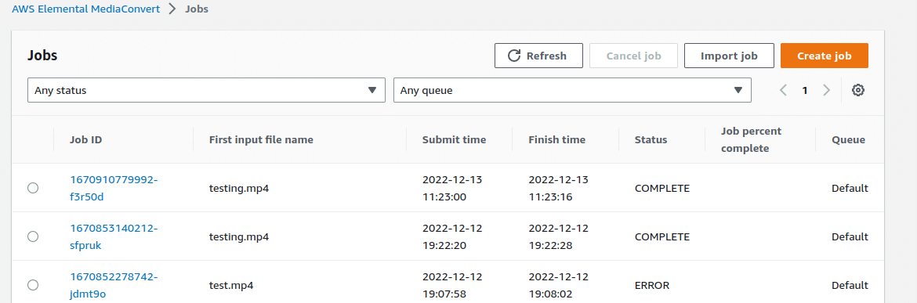
Task: Sort by the Submit time column header
Action: pyautogui.click(x=455, y=140)
